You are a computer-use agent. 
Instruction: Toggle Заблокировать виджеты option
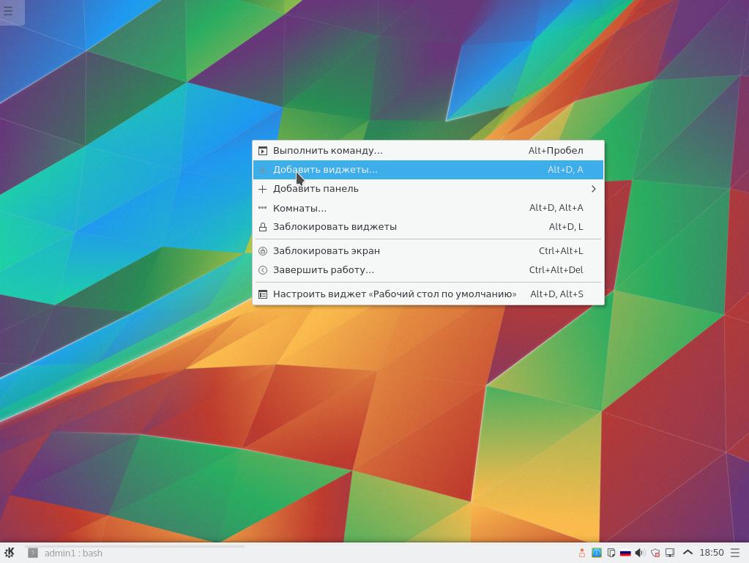(335, 227)
